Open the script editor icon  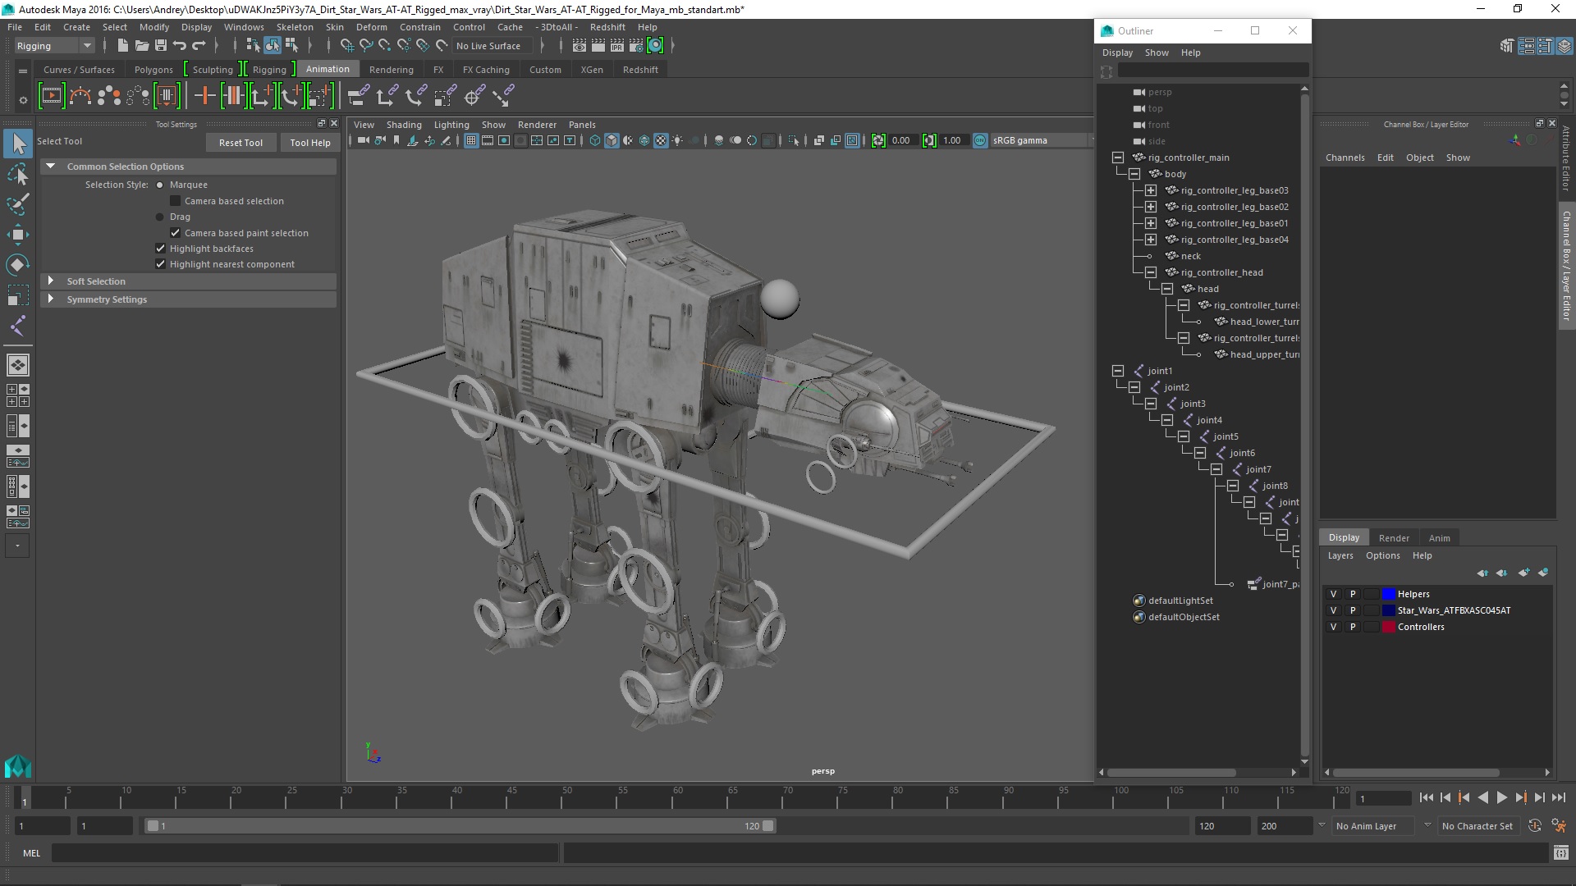[1560, 853]
